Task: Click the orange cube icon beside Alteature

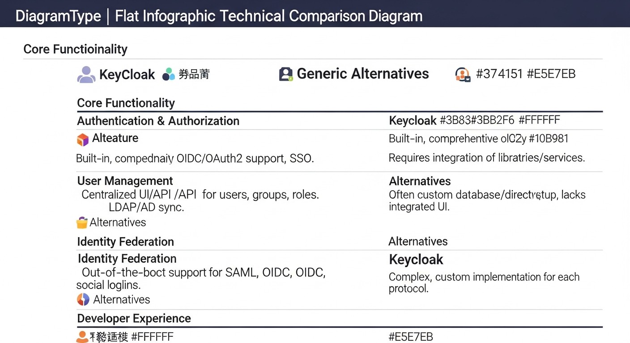Action: [x=83, y=140]
